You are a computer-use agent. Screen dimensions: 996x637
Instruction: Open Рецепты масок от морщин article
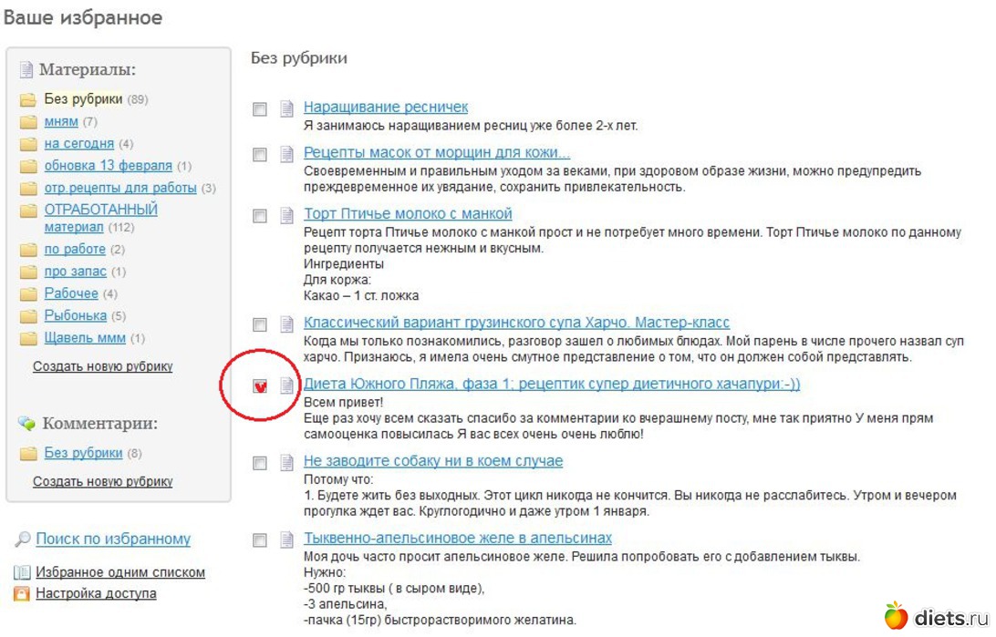(x=436, y=152)
